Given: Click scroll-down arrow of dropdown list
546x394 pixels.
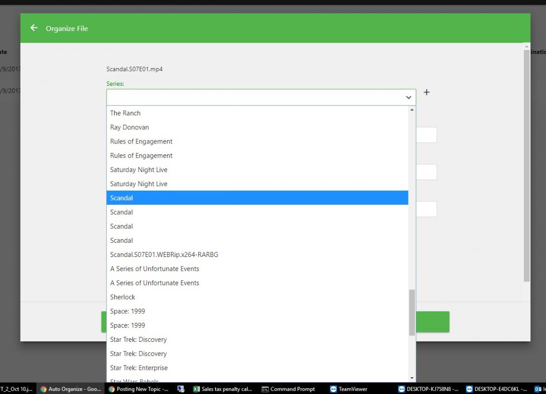Looking at the screenshot, I should [412, 378].
